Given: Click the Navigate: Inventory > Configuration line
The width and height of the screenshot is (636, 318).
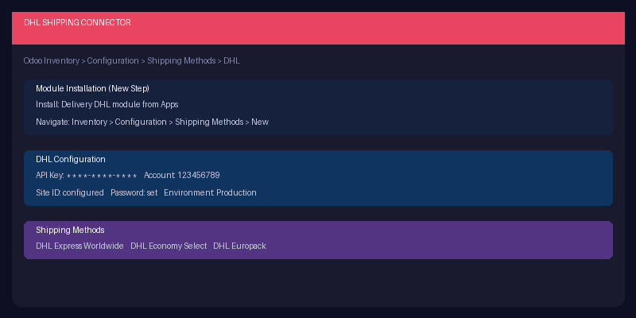Looking at the screenshot, I should (x=152, y=122).
